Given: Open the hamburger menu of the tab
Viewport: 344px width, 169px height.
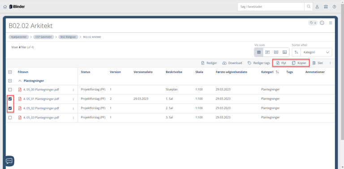Looking at the screenshot, I should click(x=331, y=23).
